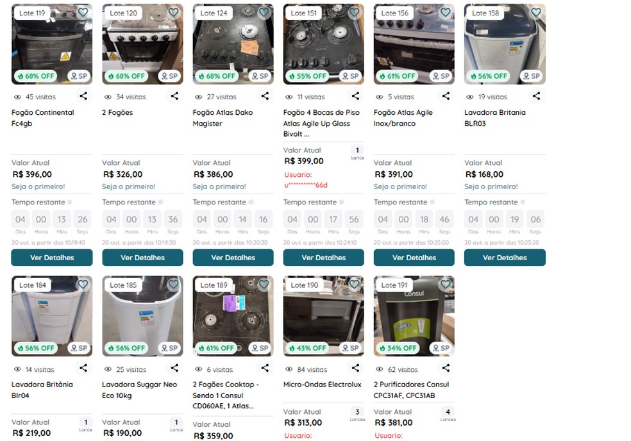Share Fogão Atlas Dako Magister listing

(x=265, y=96)
